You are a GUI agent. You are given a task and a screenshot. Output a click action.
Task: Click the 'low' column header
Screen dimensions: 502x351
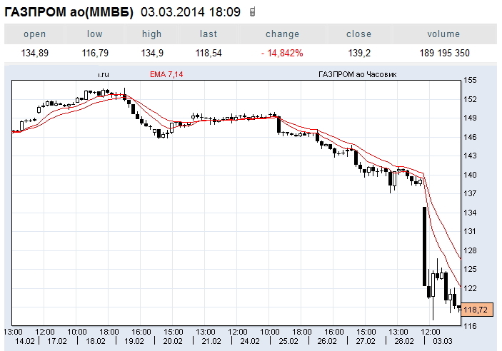click(95, 34)
